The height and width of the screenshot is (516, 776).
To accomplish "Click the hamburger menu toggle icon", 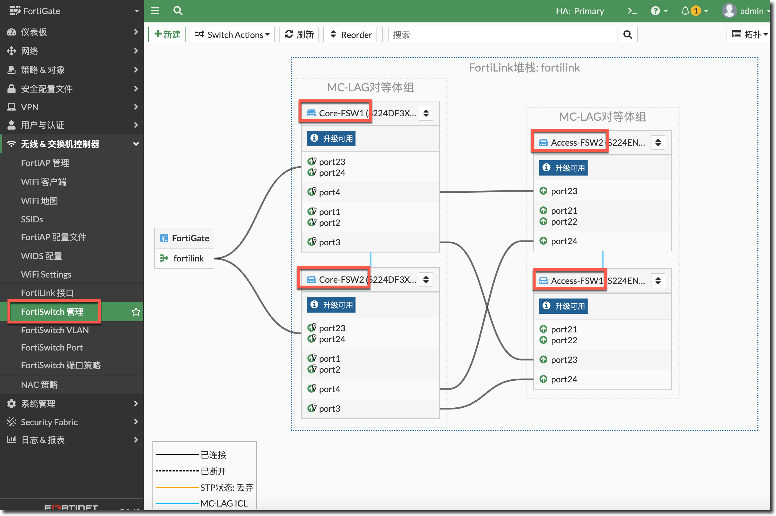I will [x=155, y=11].
